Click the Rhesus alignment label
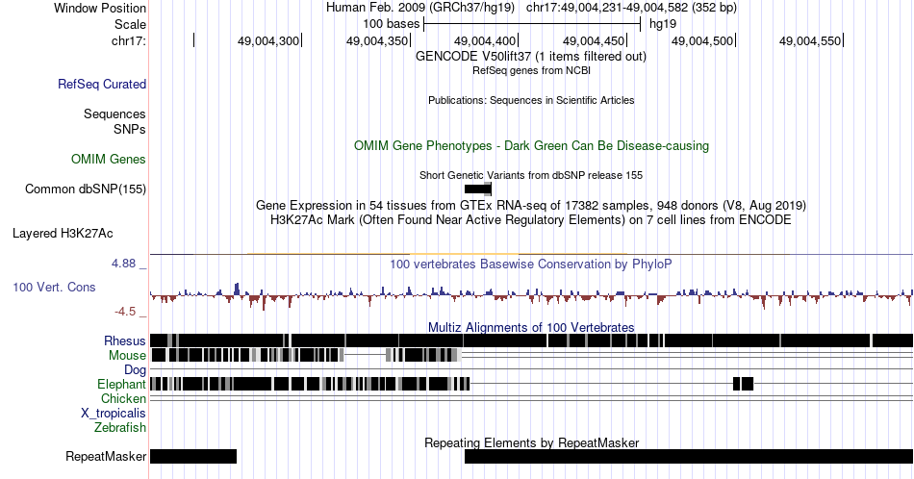914x479 pixels. [124, 340]
